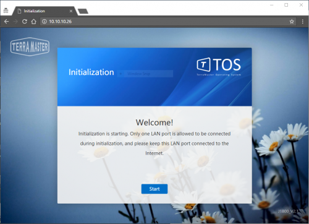Bookmark page with star icon
The height and width of the screenshot is (224, 309).
tap(292, 22)
